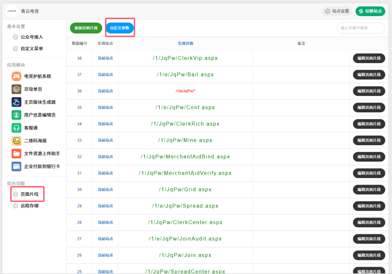Edit page fragment for row 38
The height and width of the screenshot is (274, 392).
click(369, 58)
